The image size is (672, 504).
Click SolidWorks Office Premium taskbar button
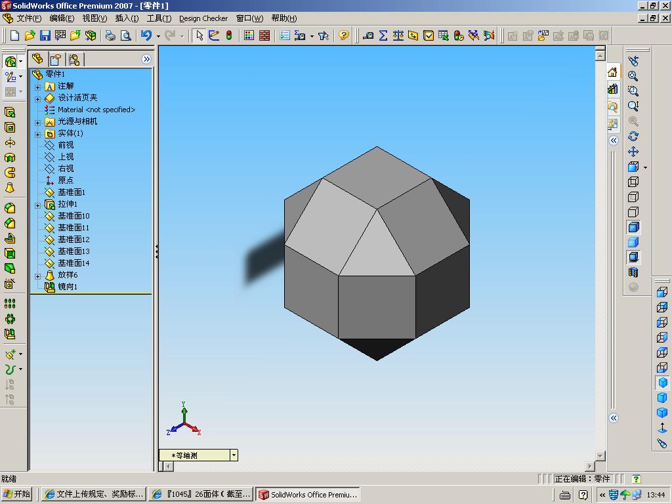click(x=308, y=494)
